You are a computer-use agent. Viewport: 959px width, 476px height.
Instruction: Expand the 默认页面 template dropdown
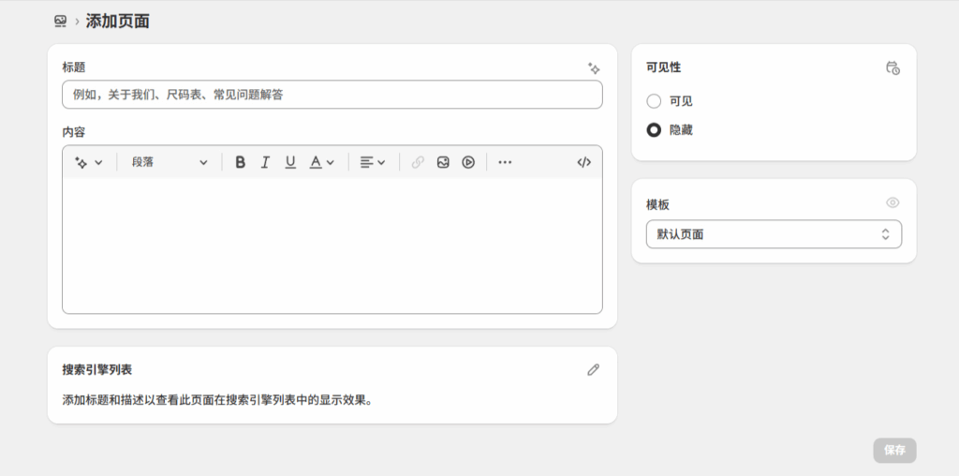click(774, 234)
